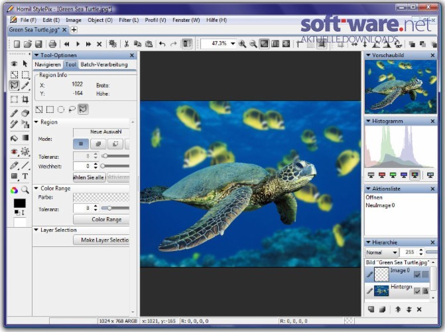Zoom in using the magnifier plus icon
This screenshot has width=445, height=332.
pyautogui.click(x=242, y=44)
